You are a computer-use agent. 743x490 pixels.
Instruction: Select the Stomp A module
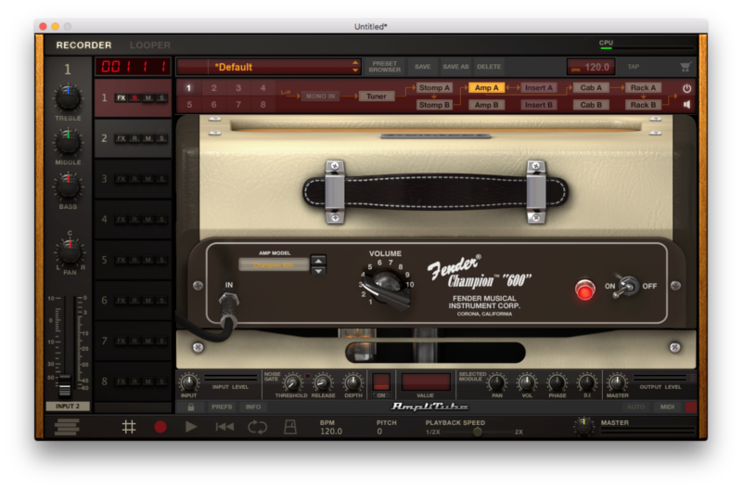click(434, 87)
